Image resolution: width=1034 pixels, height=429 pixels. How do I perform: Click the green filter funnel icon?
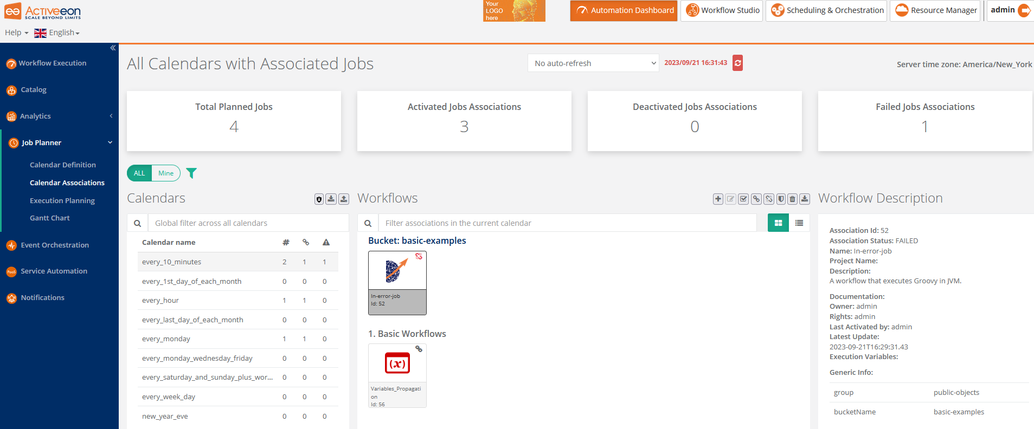[x=191, y=173]
